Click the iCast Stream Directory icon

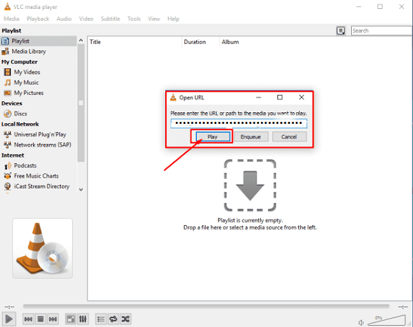click(8, 187)
